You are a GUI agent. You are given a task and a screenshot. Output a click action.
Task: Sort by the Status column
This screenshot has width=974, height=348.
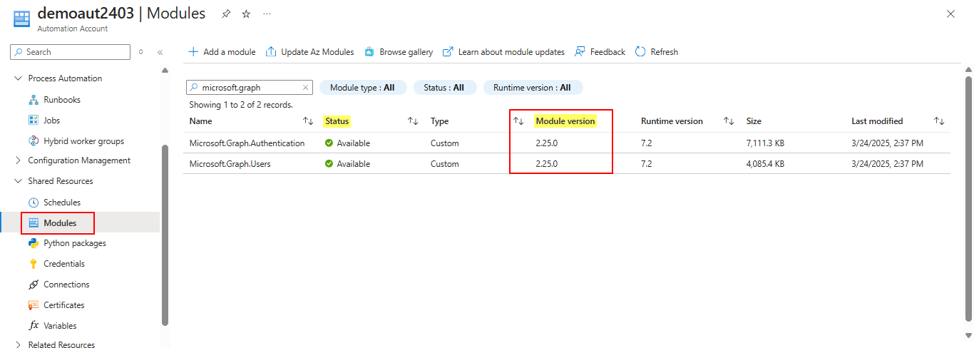click(413, 121)
